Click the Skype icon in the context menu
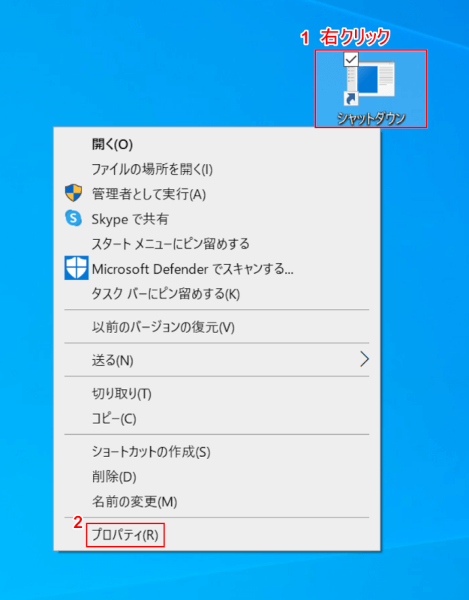Screen dimensions: 469x600 coord(73,218)
